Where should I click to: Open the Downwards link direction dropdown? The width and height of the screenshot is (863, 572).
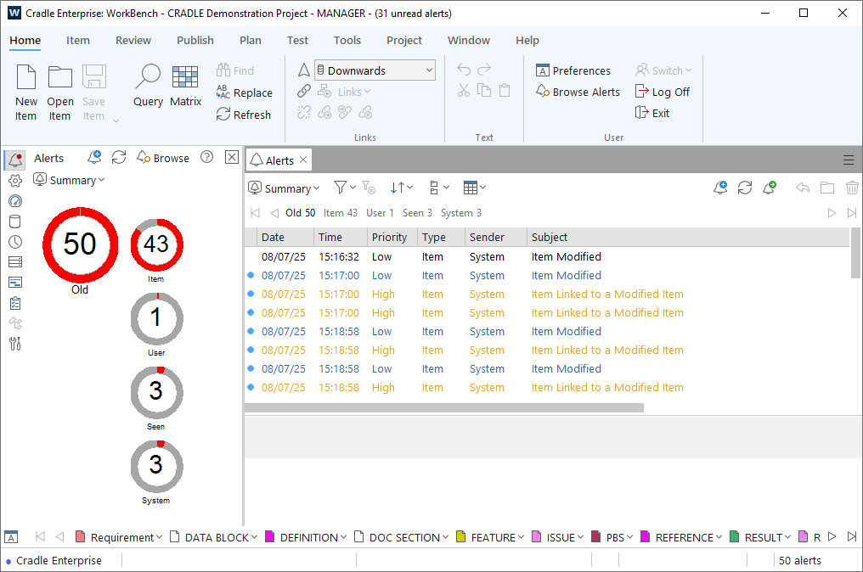click(x=375, y=70)
